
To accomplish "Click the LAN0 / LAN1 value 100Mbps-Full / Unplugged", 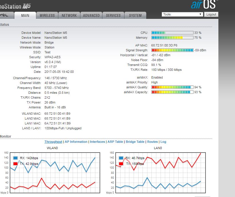I will pos(63,128).
